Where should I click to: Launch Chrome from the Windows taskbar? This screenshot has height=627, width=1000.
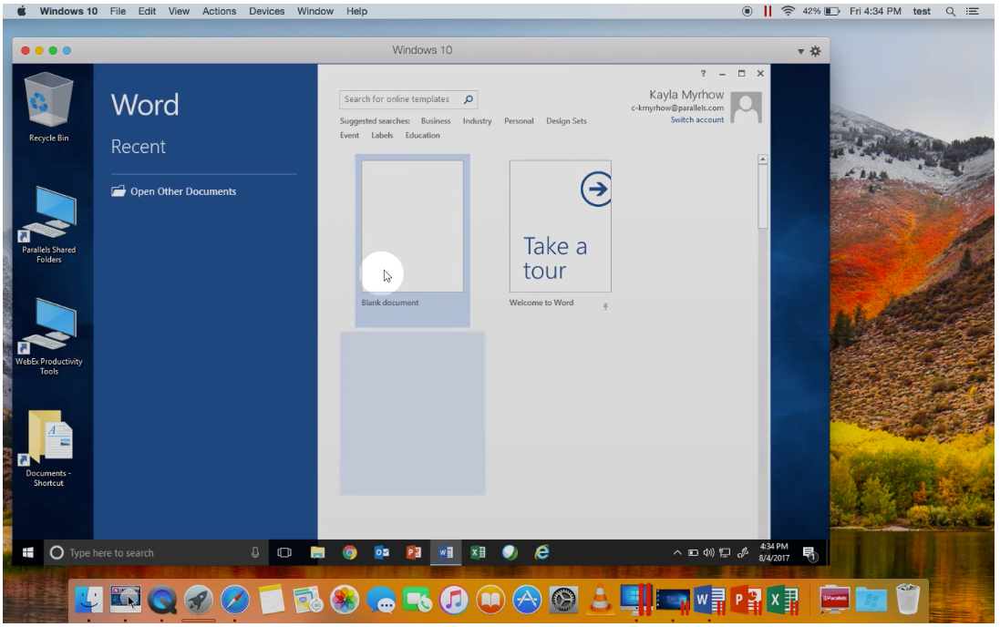click(349, 552)
